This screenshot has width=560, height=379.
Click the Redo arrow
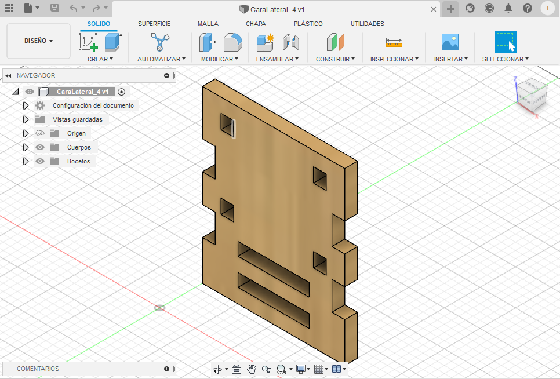[x=96, y=8]
